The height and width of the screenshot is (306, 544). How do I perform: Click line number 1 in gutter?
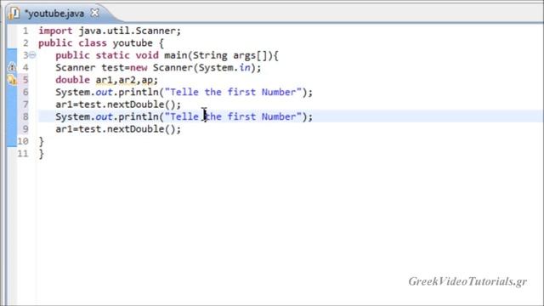coord(25,31)
